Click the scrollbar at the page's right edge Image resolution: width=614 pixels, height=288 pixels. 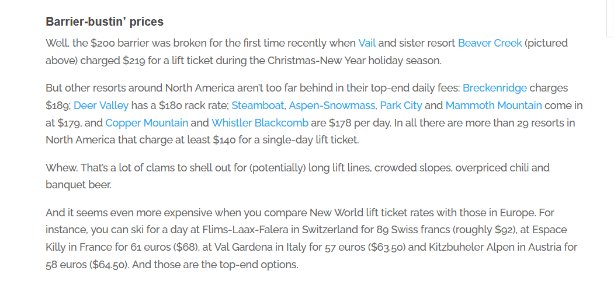coord(609,17)
